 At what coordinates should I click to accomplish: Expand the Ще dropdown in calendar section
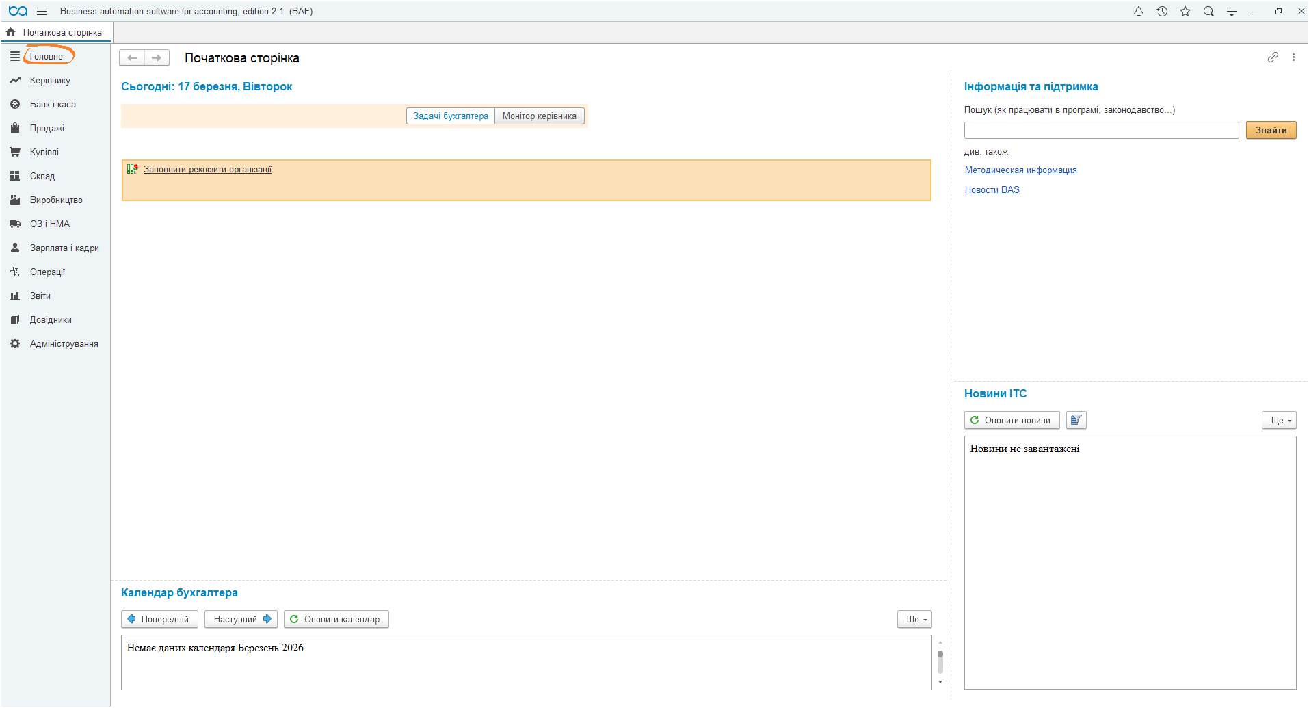pos(914,620)
